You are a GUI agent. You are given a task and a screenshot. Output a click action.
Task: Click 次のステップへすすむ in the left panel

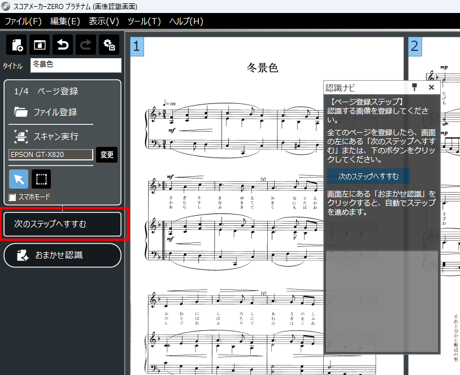62,224
